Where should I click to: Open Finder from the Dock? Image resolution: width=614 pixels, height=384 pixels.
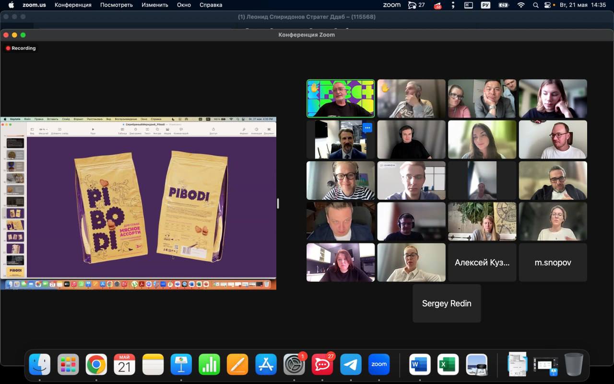(x=39, y=365)
